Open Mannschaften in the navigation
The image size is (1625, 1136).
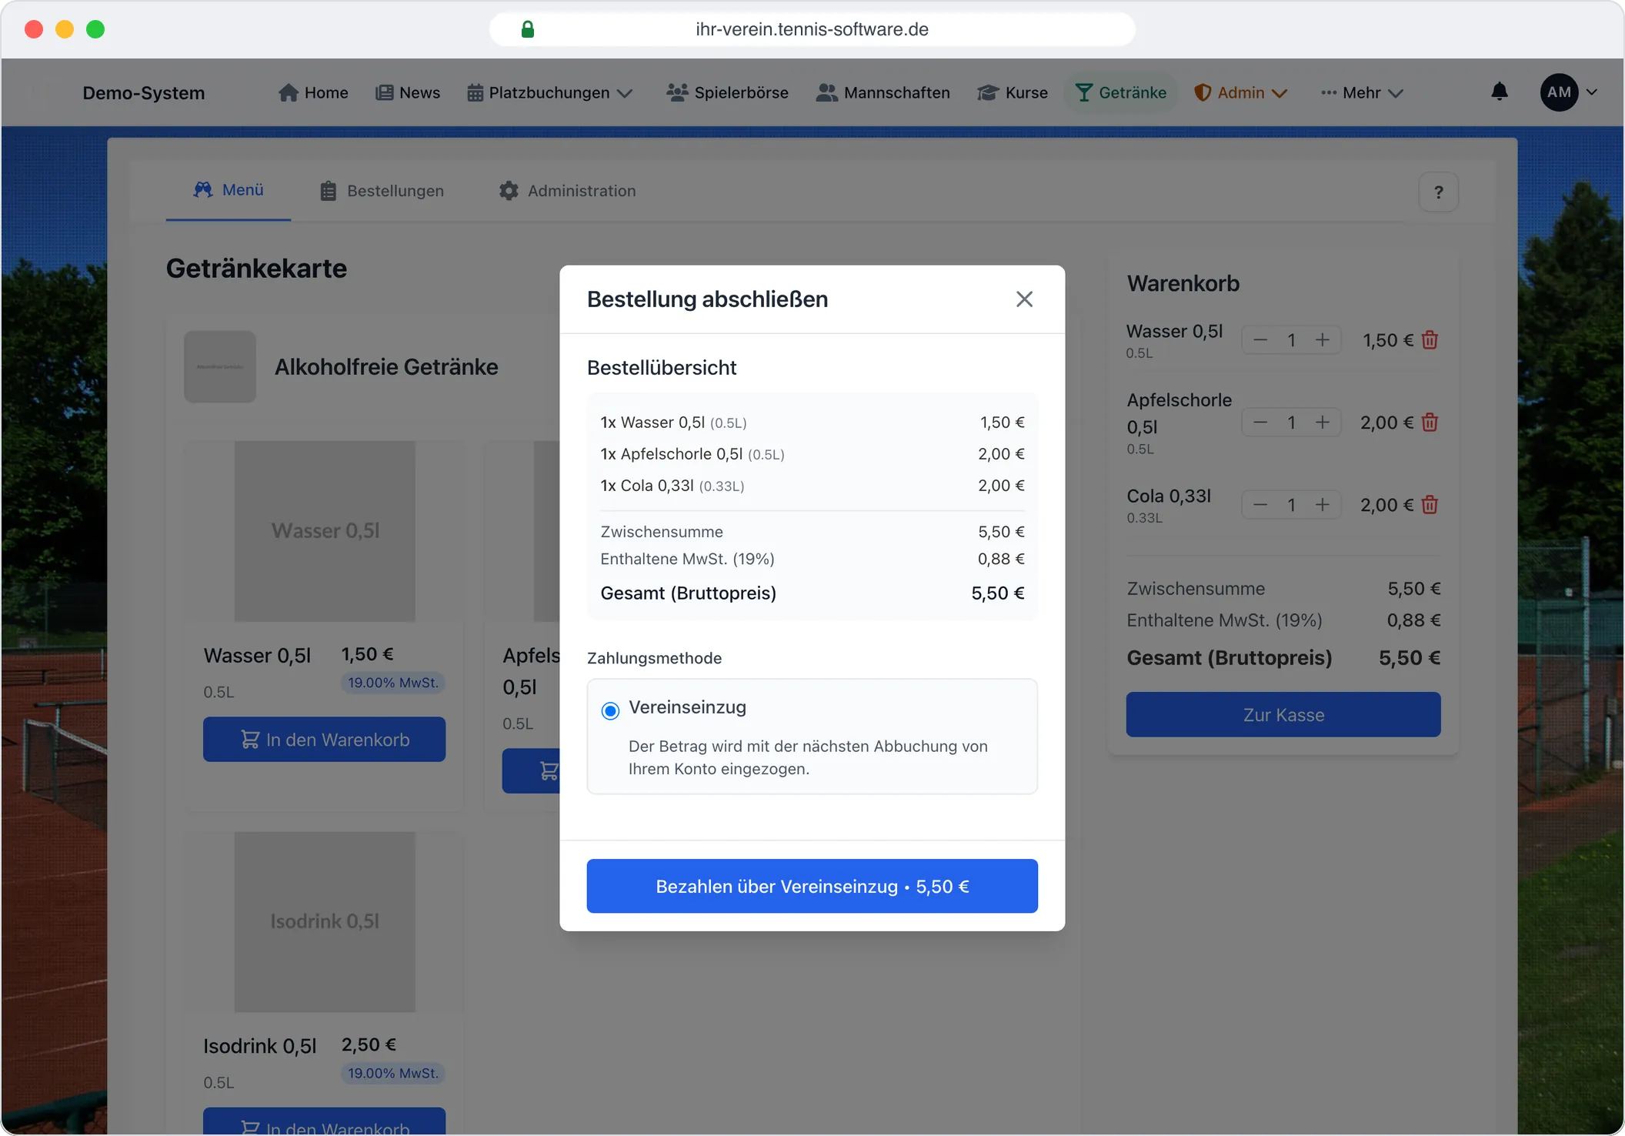tap(883, 92)
